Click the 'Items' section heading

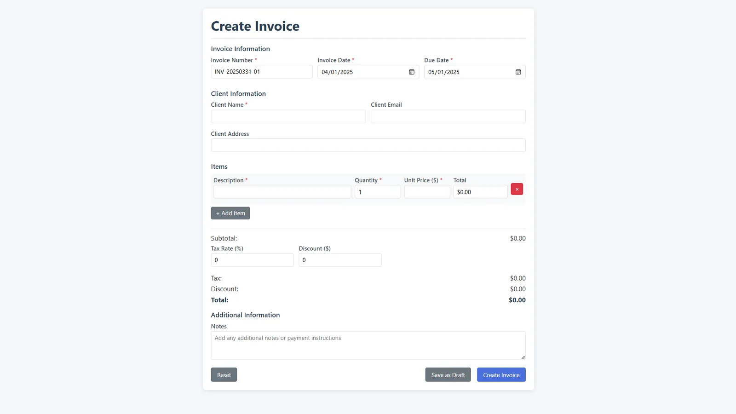[x=219, y=167]
